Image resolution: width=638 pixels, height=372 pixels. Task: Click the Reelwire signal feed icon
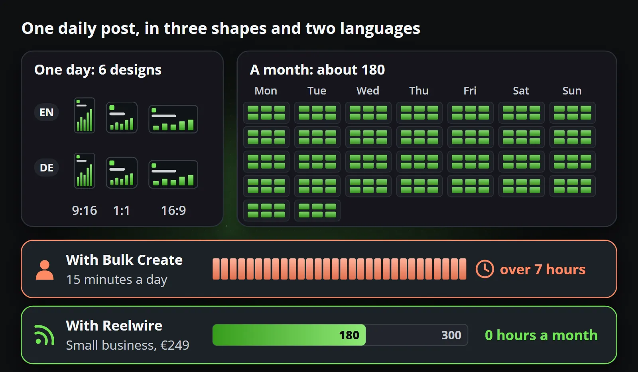pyautogui.click(x=45, y=335)
